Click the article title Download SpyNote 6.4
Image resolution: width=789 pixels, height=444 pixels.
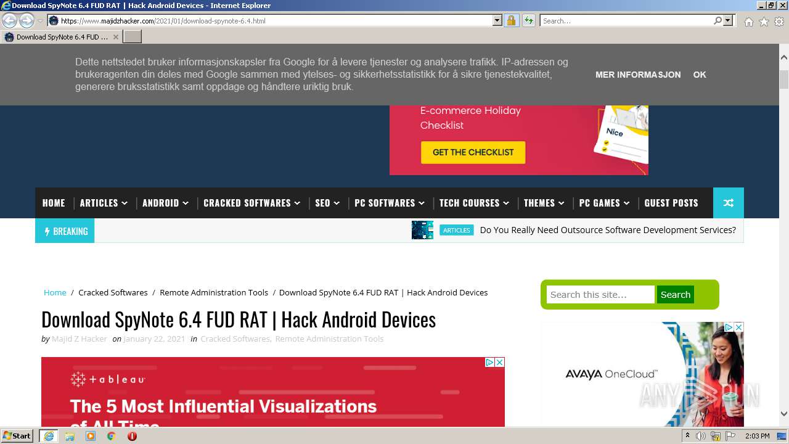[x=239, y=319]
